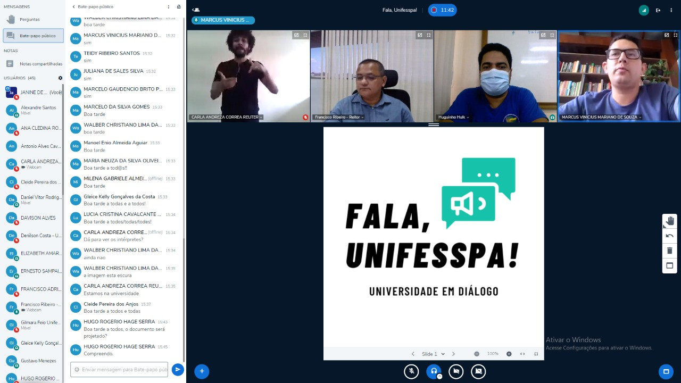Select user Gilmara Feio in list
The width and height of the screenshot is (681, 383).
(x=33, y=324)
